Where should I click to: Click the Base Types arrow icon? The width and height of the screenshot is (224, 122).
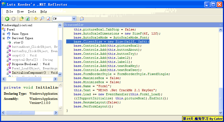point(9,34)
